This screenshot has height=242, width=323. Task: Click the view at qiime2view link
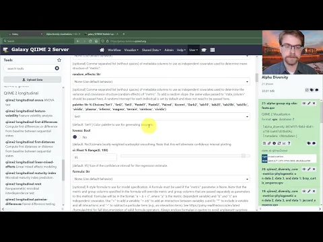275,151
